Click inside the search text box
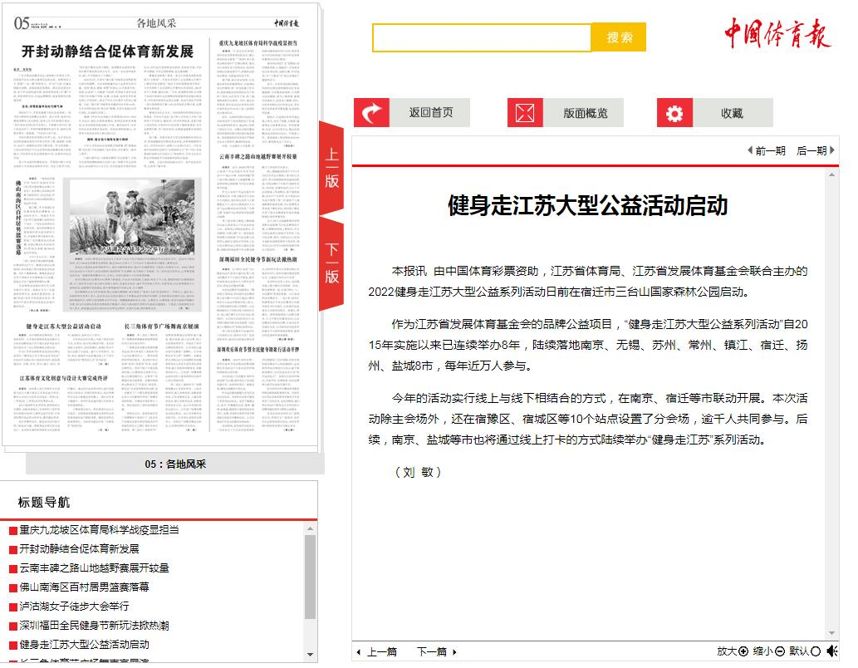The image size is (858, 668). pos(482,37)
